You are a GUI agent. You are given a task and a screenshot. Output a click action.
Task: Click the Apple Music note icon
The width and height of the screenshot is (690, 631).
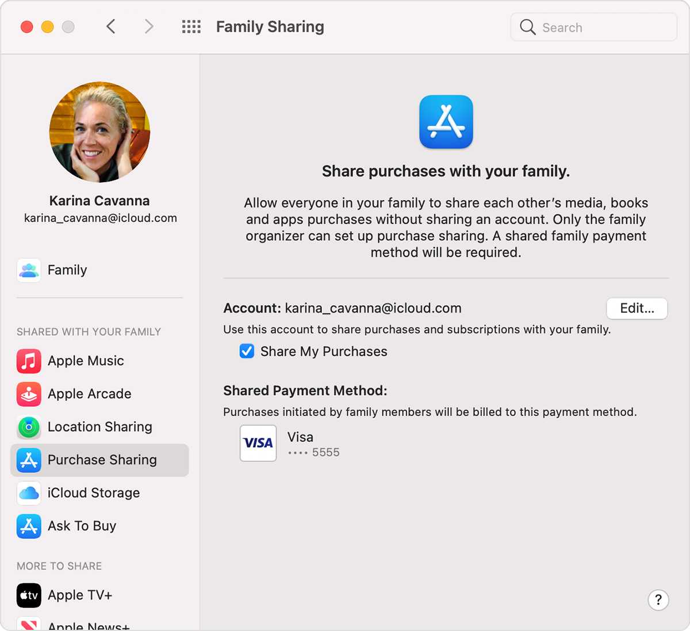29,361
